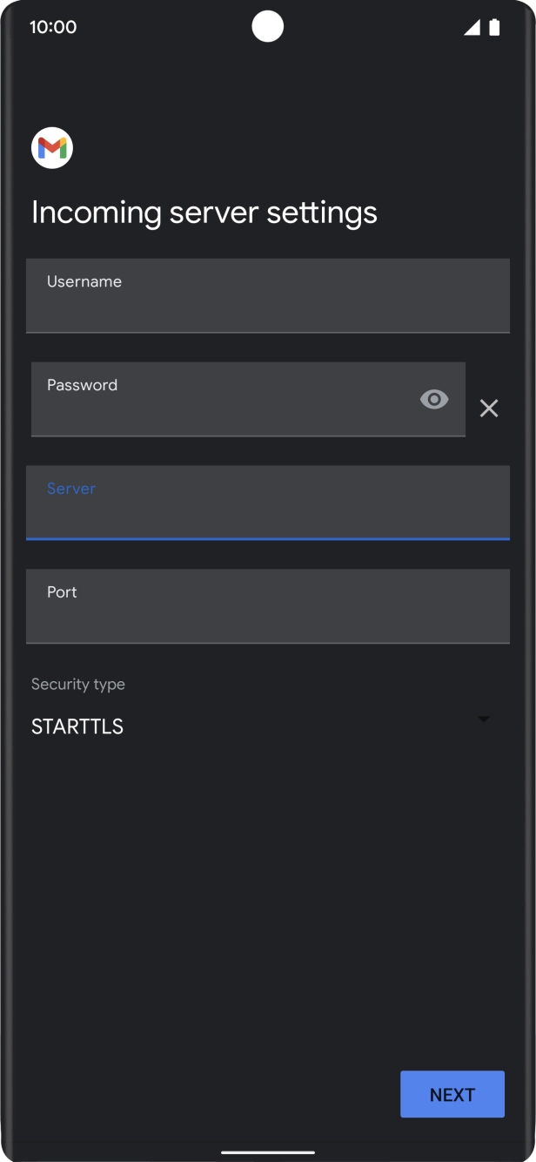Proceed to outgoing settings via NEXT

point(452,1094)
